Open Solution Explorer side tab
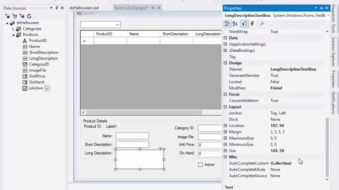 point(333,52)
